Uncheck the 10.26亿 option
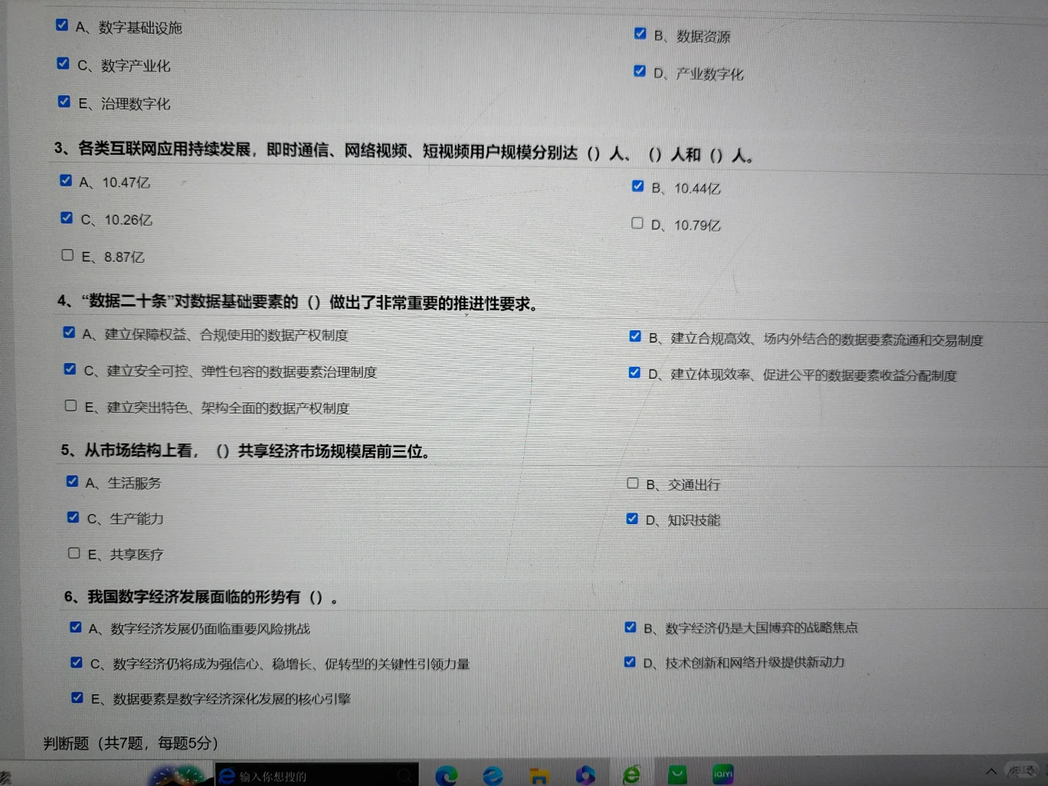 pos(67,218)
